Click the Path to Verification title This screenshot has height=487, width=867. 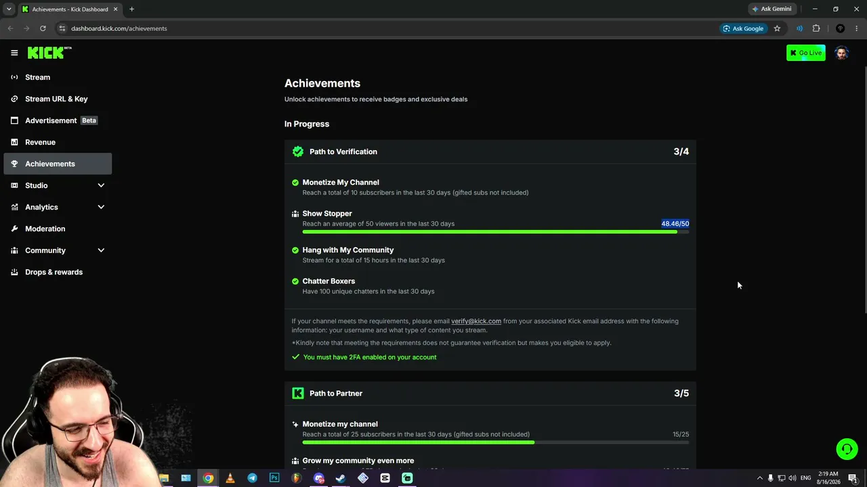click(343, 152)
